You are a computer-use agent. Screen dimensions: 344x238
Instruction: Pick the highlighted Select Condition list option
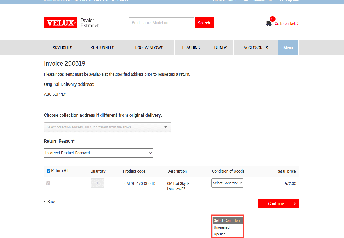click(228, 220)
